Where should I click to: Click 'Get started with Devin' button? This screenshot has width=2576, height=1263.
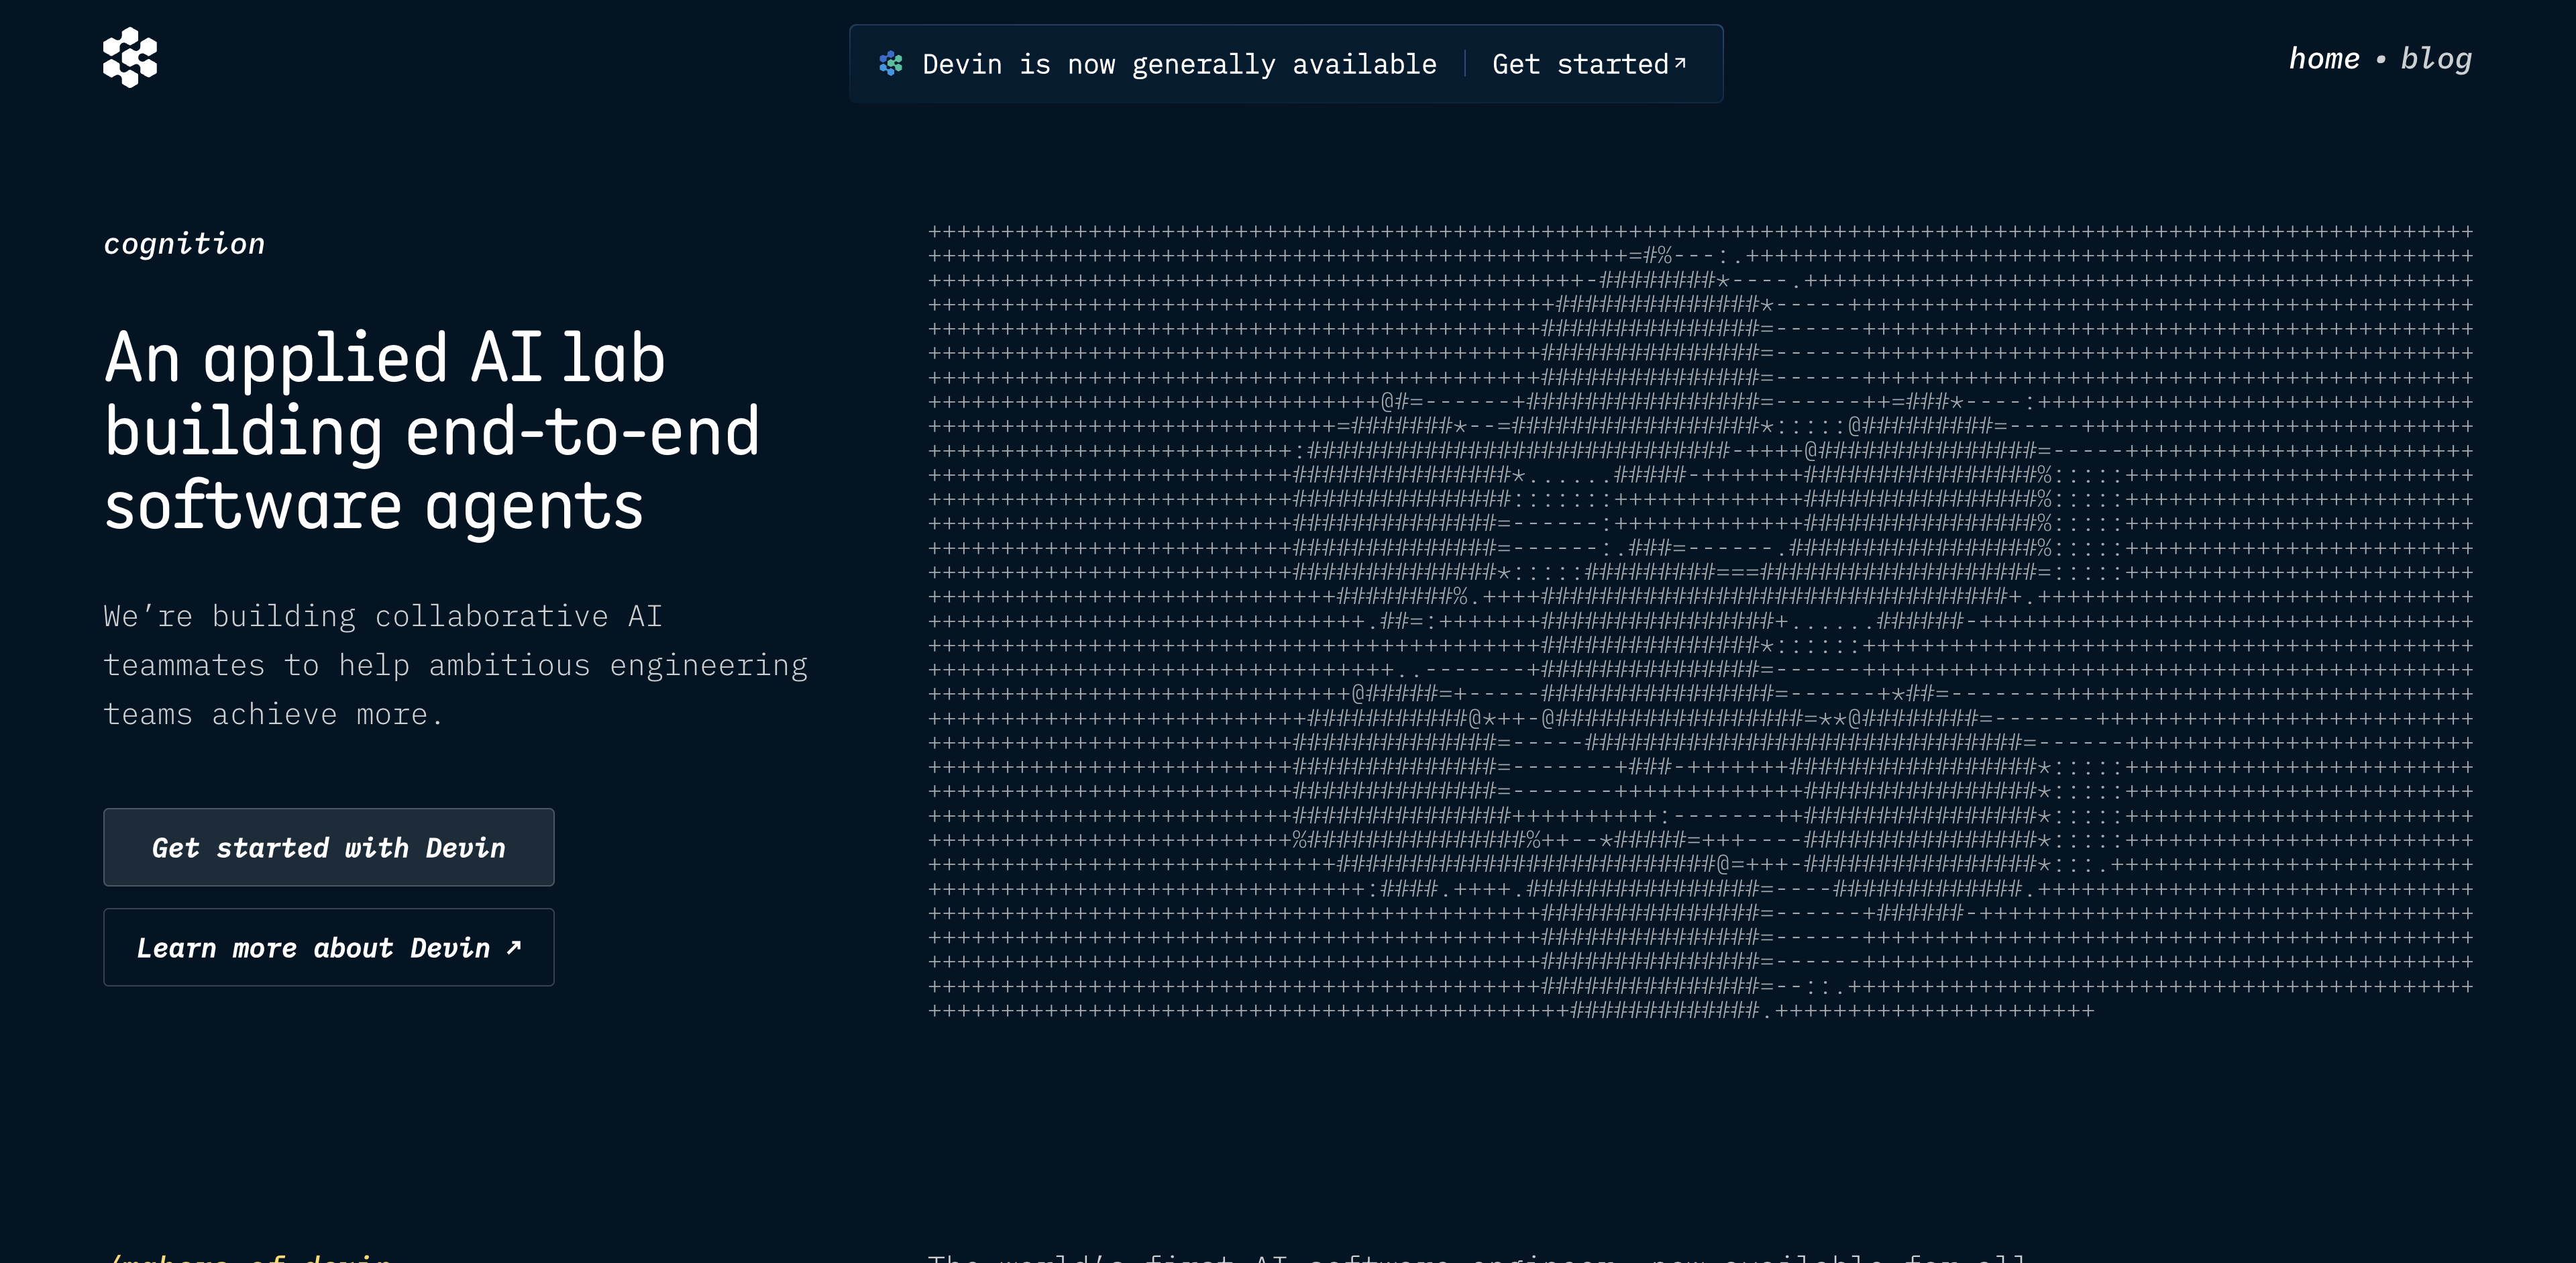tap(329, 847)
